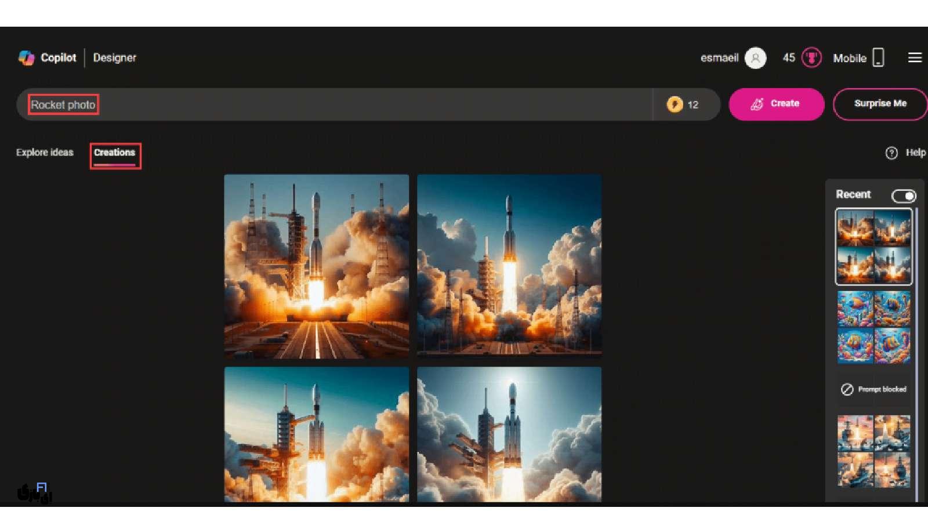Open the recent rocket images set
The image size is (928, 522).
(873, 247)
